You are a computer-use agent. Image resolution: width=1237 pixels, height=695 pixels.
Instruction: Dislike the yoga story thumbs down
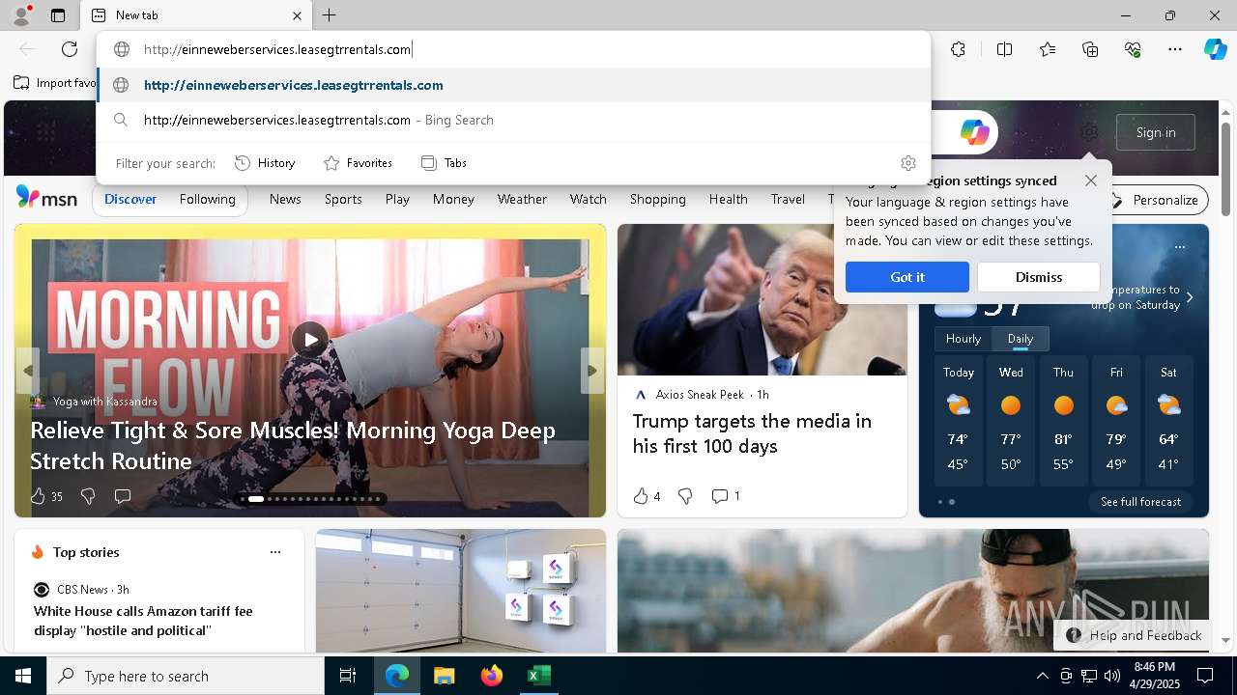[88, 496]
